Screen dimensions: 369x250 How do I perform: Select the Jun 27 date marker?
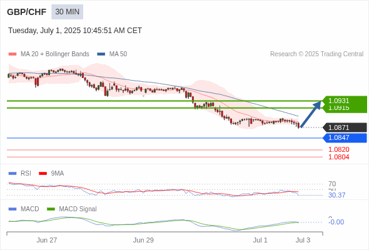coord(47,240)
